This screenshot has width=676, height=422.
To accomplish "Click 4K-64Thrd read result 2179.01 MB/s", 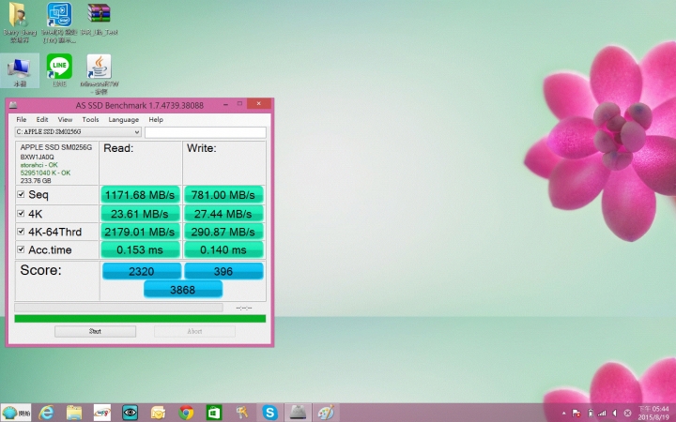I will point(140,232).
